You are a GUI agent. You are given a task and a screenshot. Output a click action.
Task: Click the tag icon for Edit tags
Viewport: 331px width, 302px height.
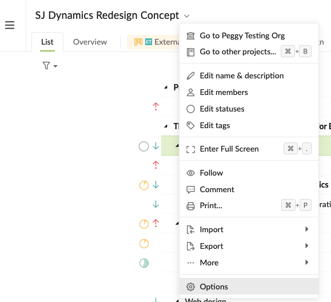click(x=190, y=126)
